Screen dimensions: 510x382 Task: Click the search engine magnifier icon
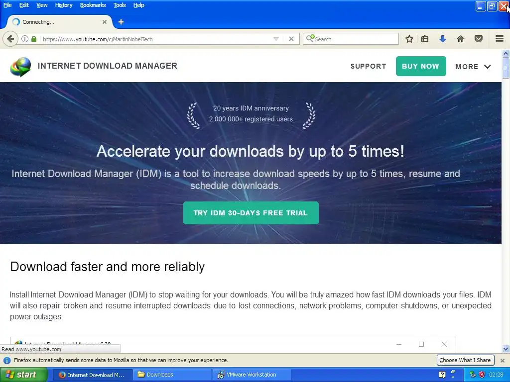click(x=310, y=39)
